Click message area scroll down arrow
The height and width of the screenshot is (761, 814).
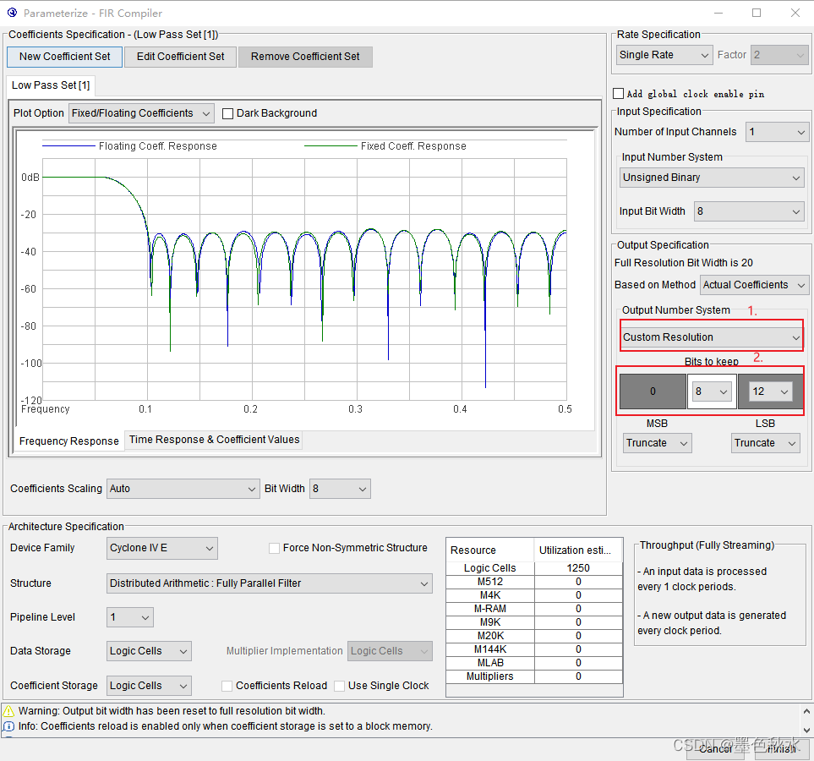(x=806, y=730)
